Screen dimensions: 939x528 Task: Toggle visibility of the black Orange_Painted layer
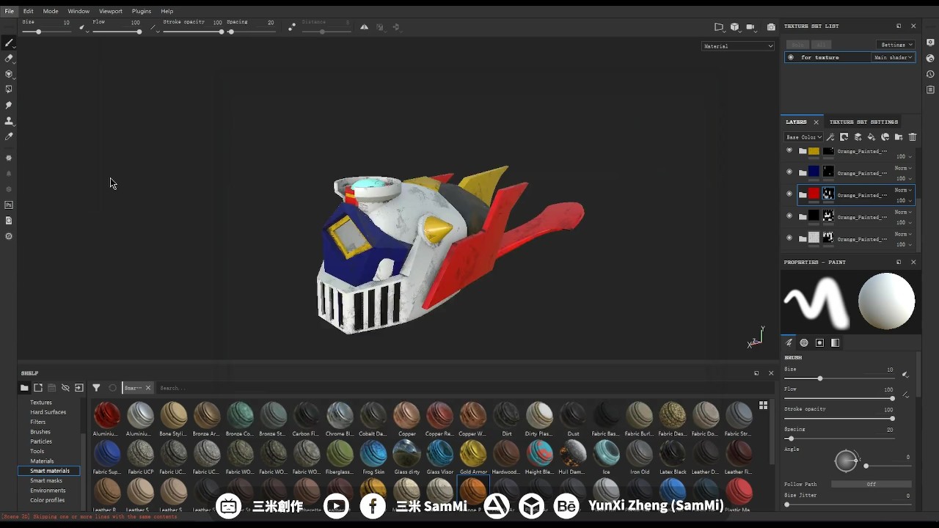pyautogui.click(x=789, y=216)
